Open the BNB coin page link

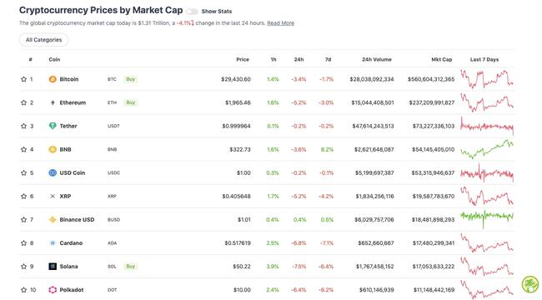coord(65,149)
